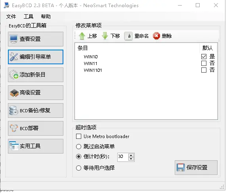The height and width of the screenshot is (194, 231).
Task: Click the 条目 column header
Action: click(x=83, y=48)
